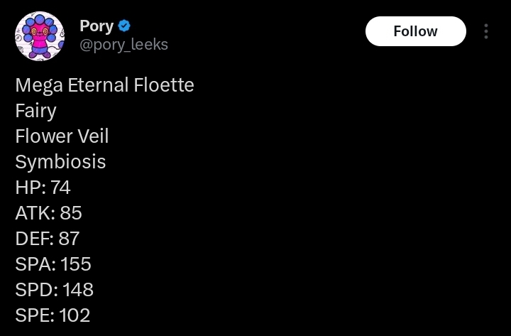
Task: Click the SPA stat label
Action: coord(34,264)
